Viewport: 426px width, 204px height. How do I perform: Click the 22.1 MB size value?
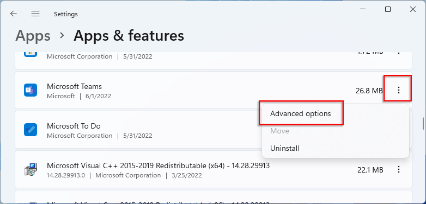pyautogui.click(x=370, y=170)
